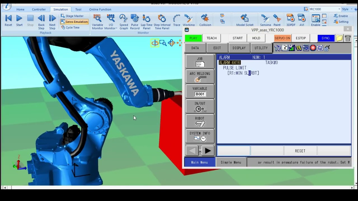
Task: Open Pulse Record tool
Action: coord(135,22)
